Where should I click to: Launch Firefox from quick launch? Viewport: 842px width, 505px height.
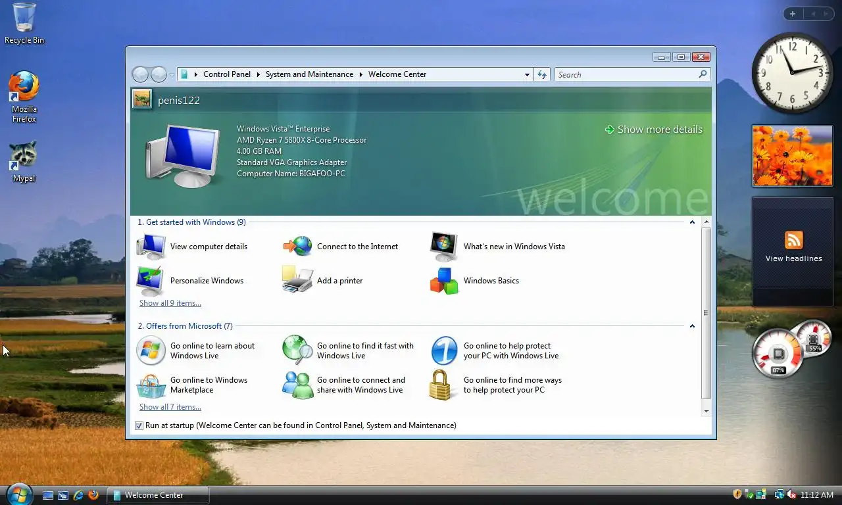point(93,495)
